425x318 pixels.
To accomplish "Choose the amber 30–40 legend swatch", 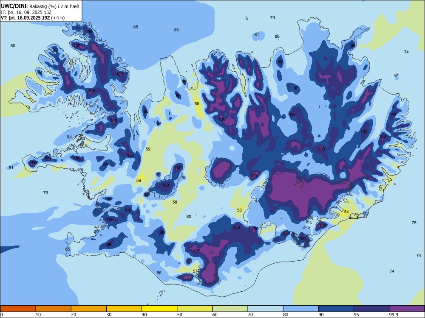I will 124,309.
